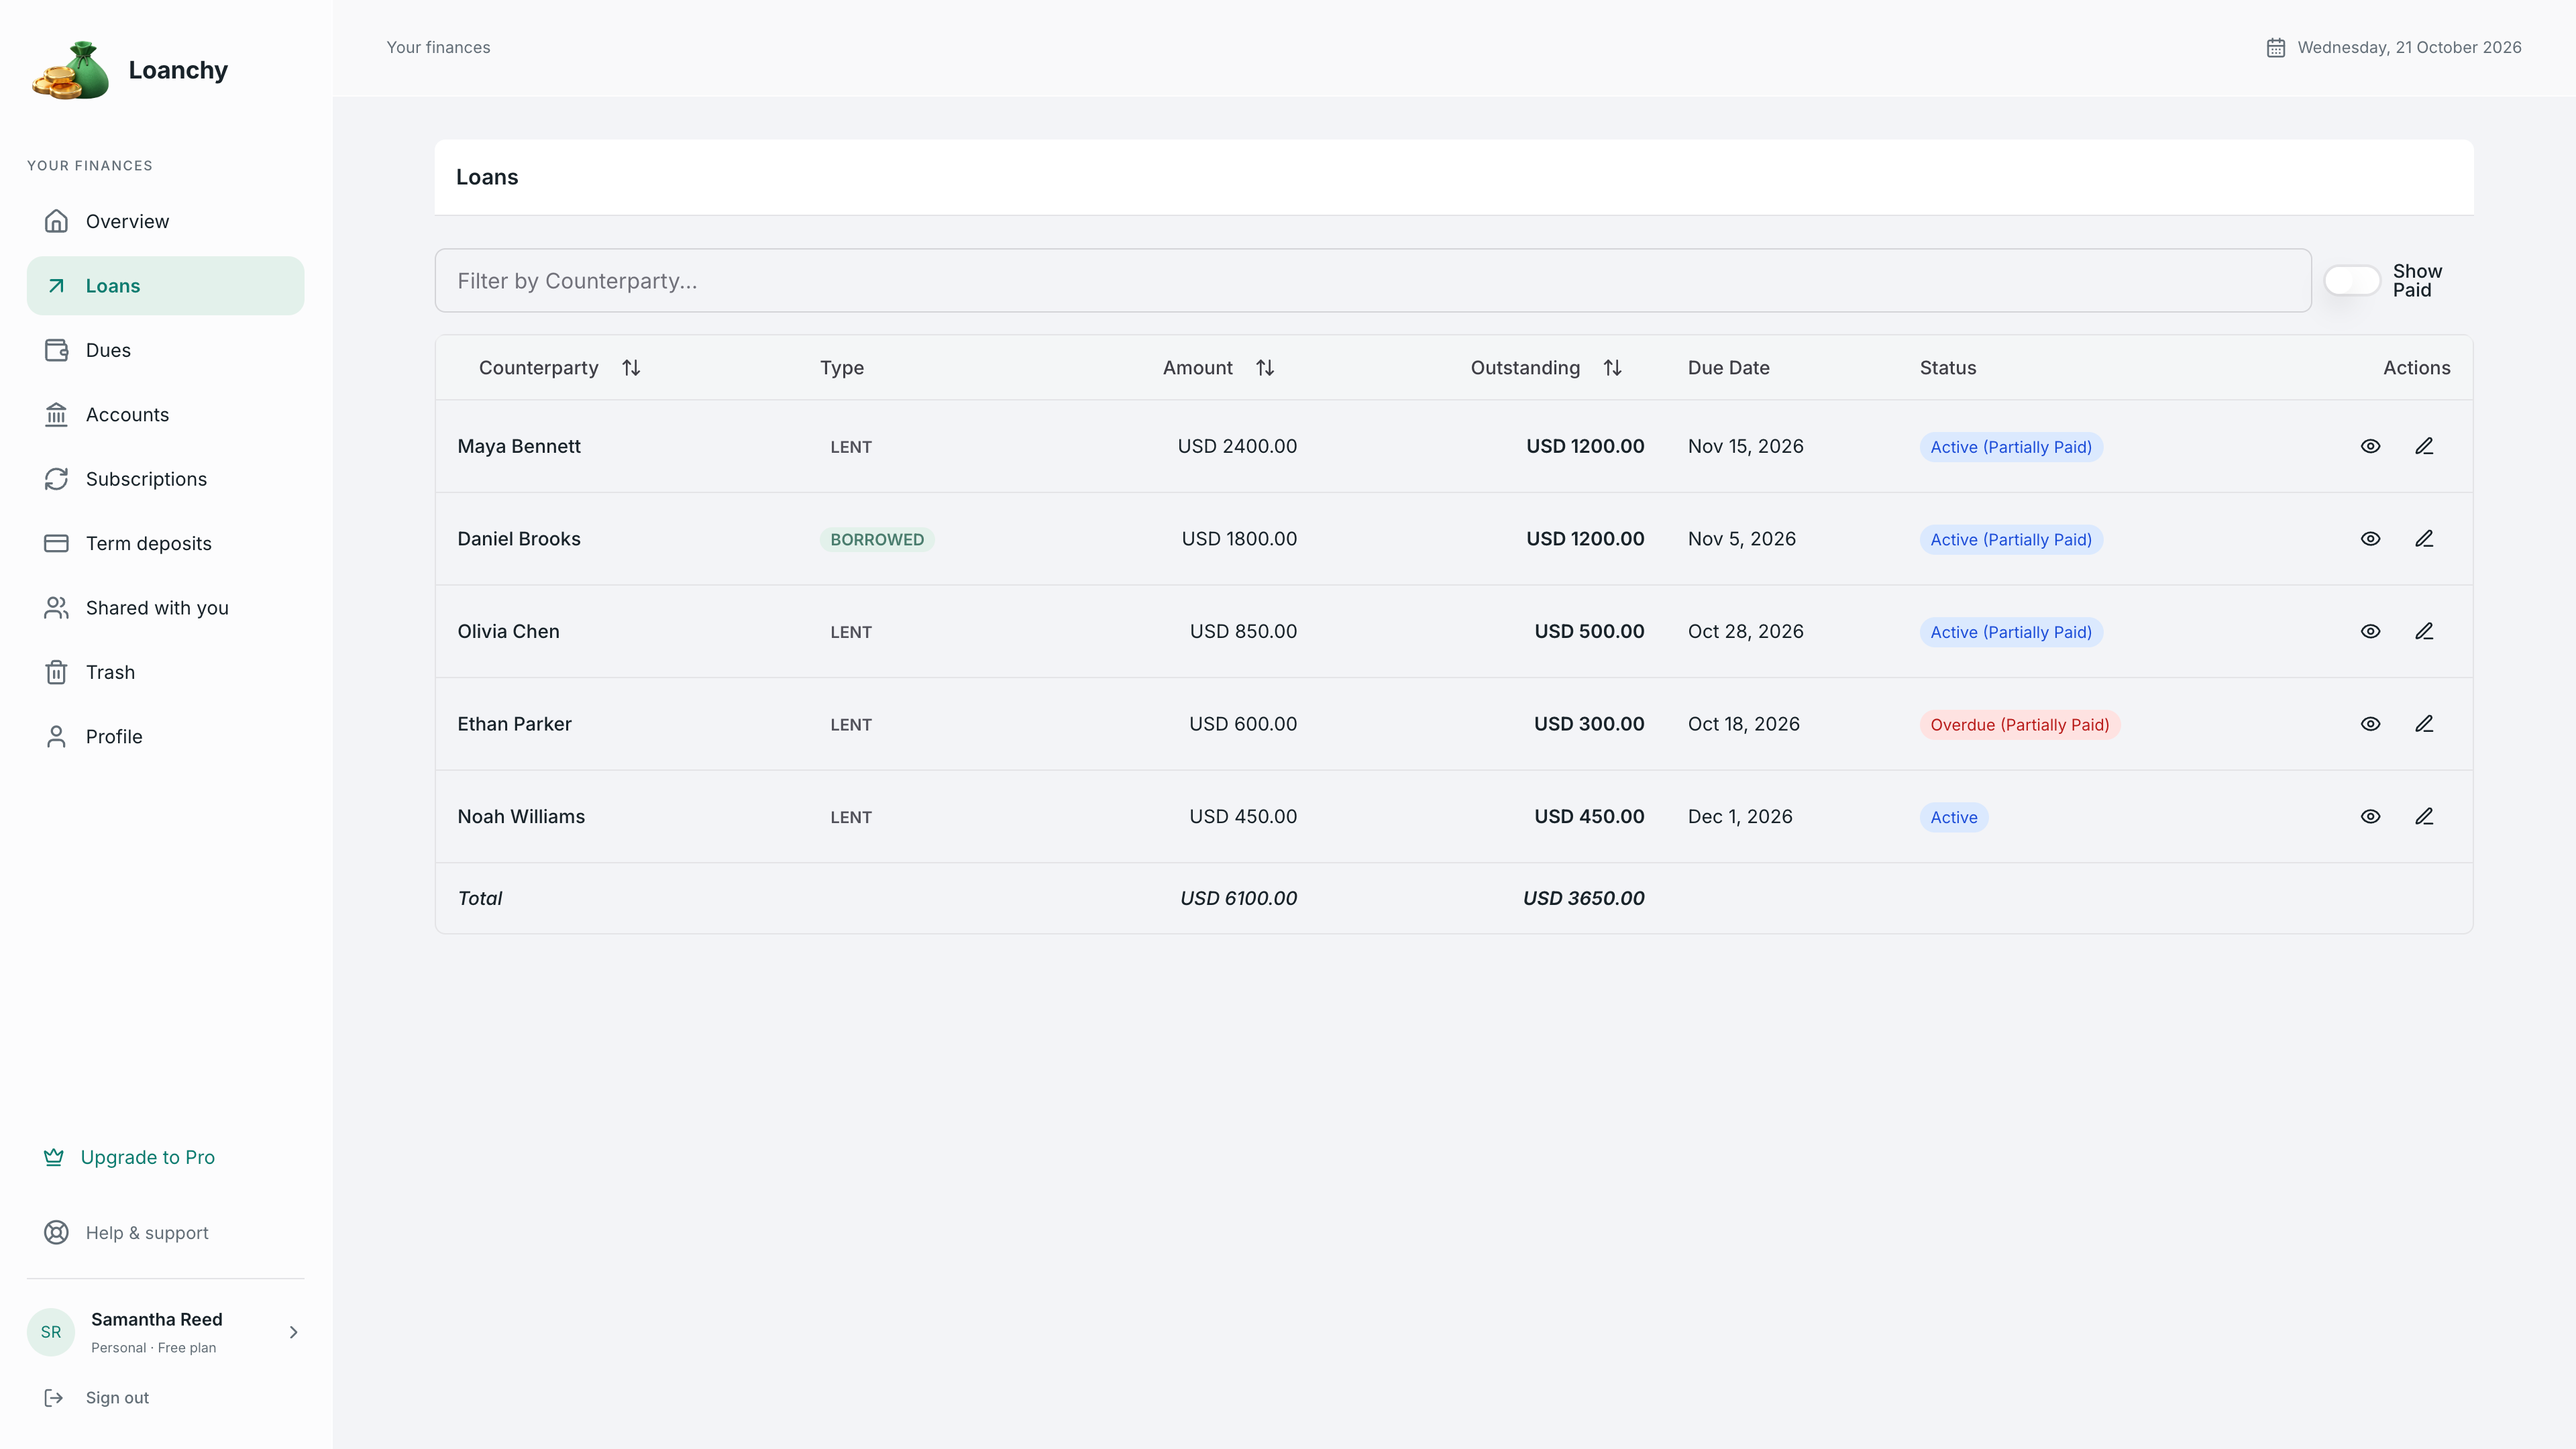Go to Term deposits page
The image size is (2576, 1449).
165,543
